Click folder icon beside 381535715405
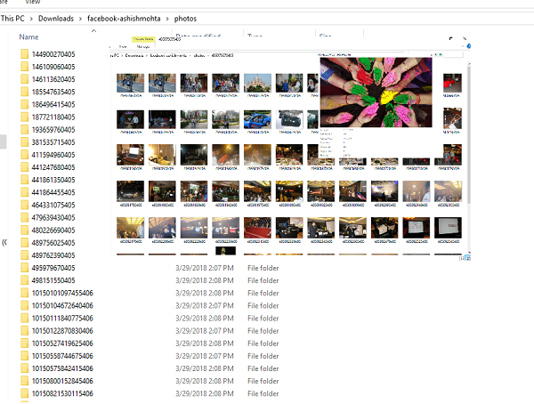This screenshot has width=534, height=404. 25,142
